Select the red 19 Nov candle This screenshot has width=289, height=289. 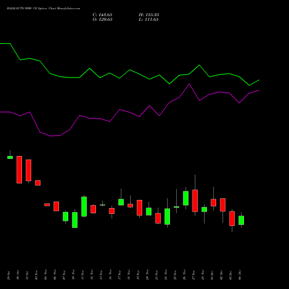tap(139, 208)
